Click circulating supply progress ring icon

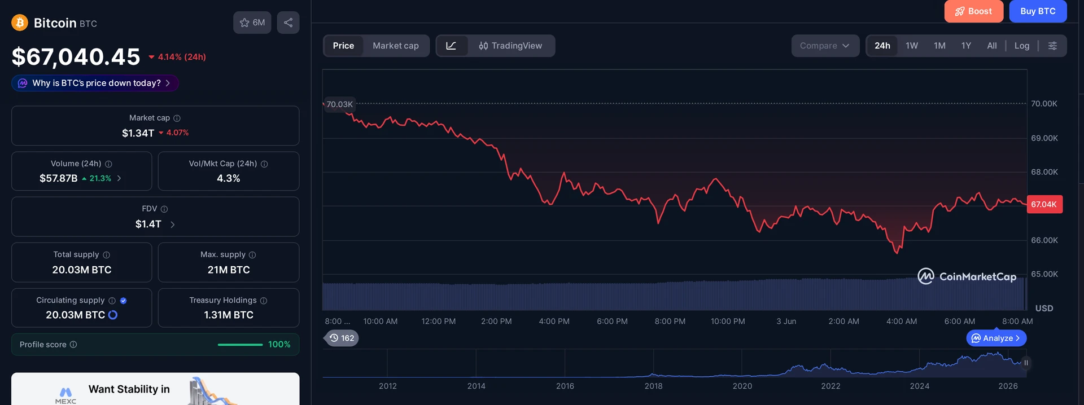[x=113, y=315]
